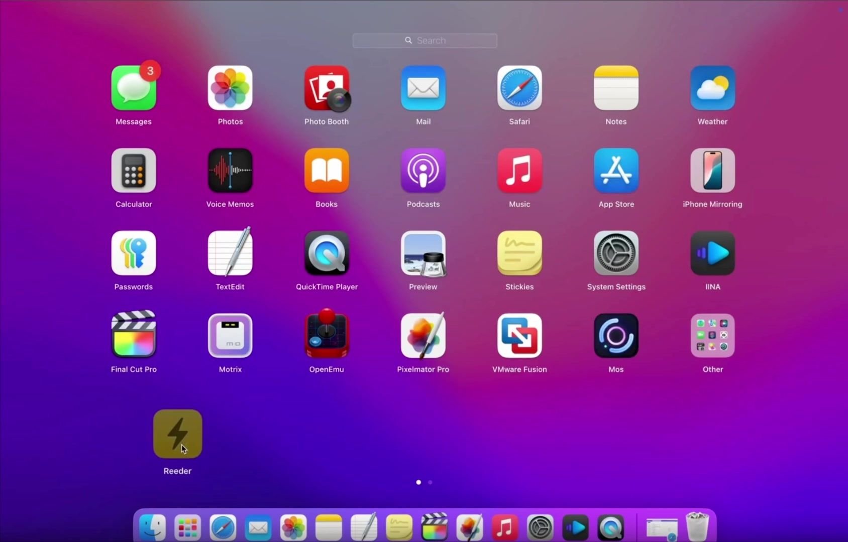Open Finder from the Dock
848x542 pixels.
[152, 527]
